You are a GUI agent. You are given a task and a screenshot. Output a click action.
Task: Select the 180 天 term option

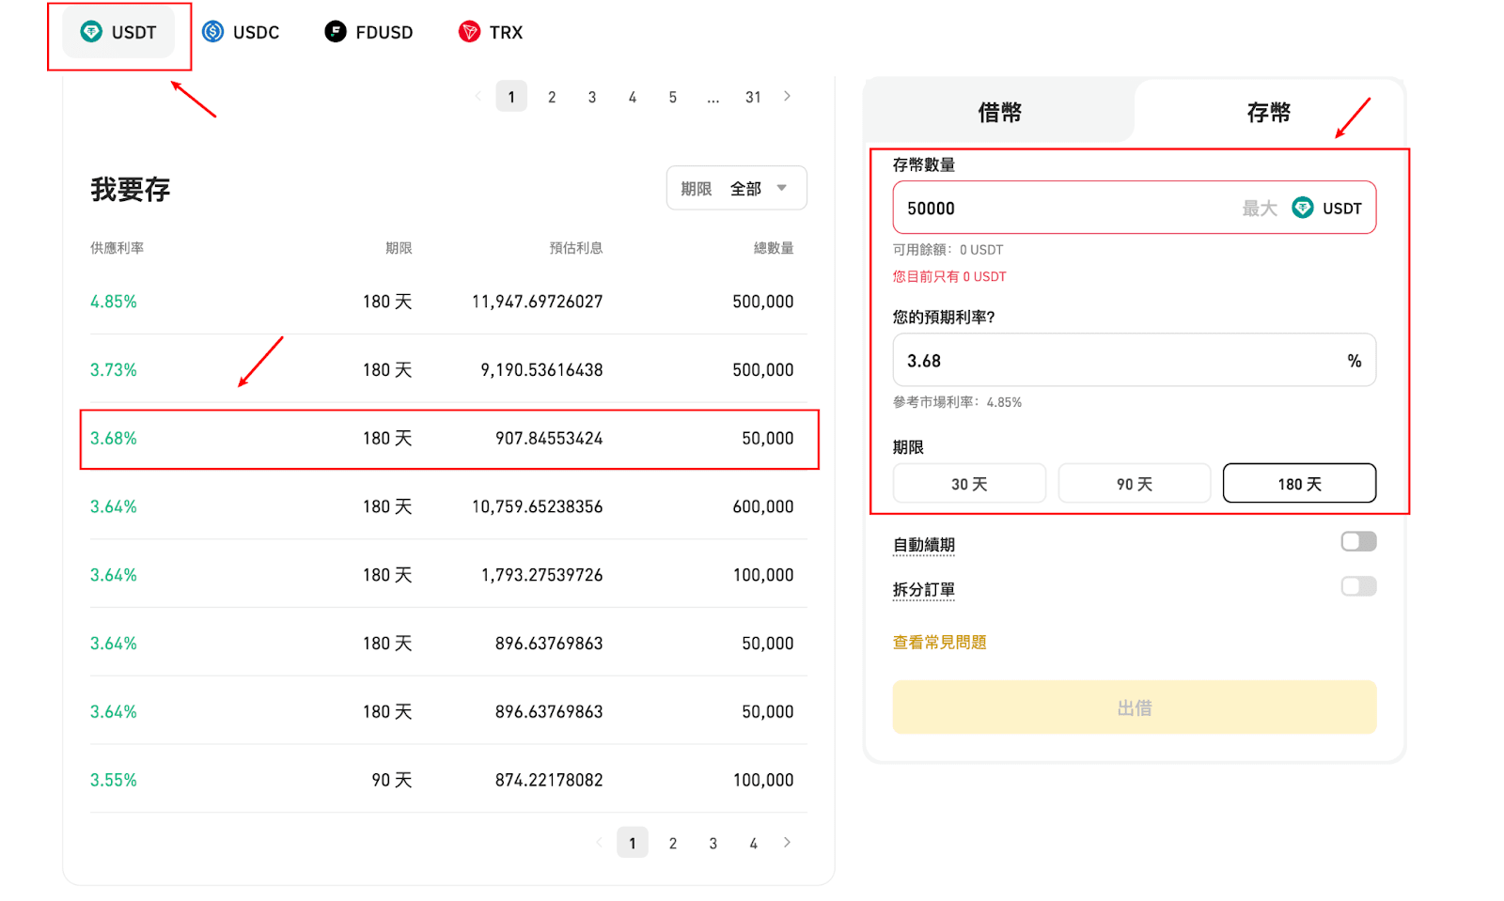pos(1299,484)
